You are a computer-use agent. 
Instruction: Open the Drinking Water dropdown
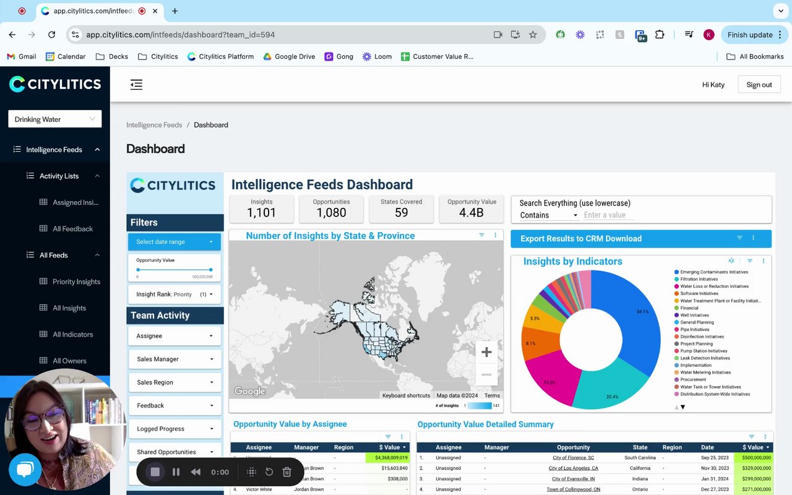55,119
